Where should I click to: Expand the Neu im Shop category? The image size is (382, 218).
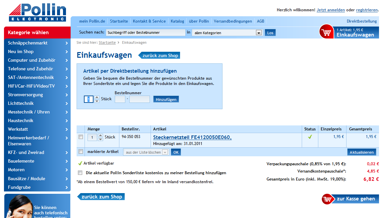click(x=37, y=51)
